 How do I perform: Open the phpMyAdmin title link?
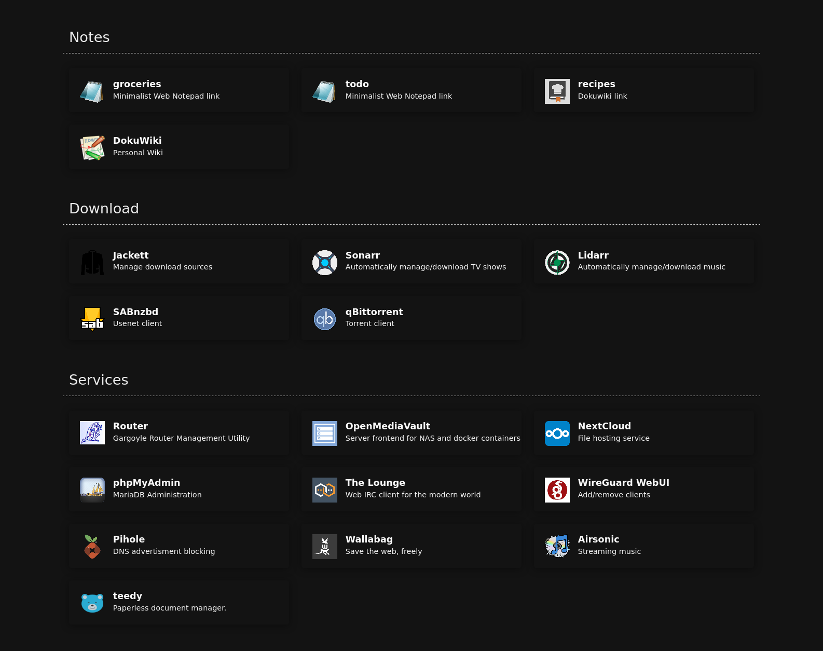[x=146, y=483]
